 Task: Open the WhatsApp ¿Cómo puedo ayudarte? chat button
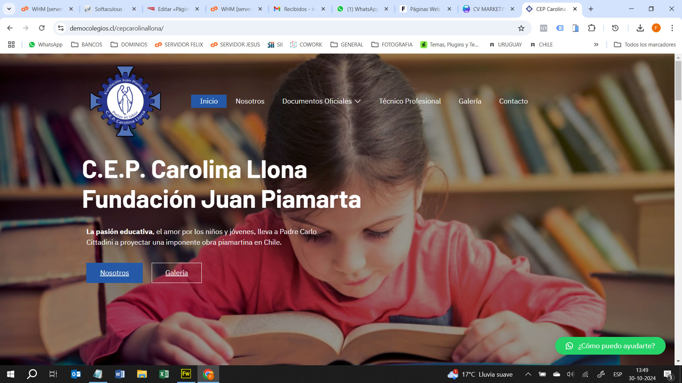[x=610, y=346]
